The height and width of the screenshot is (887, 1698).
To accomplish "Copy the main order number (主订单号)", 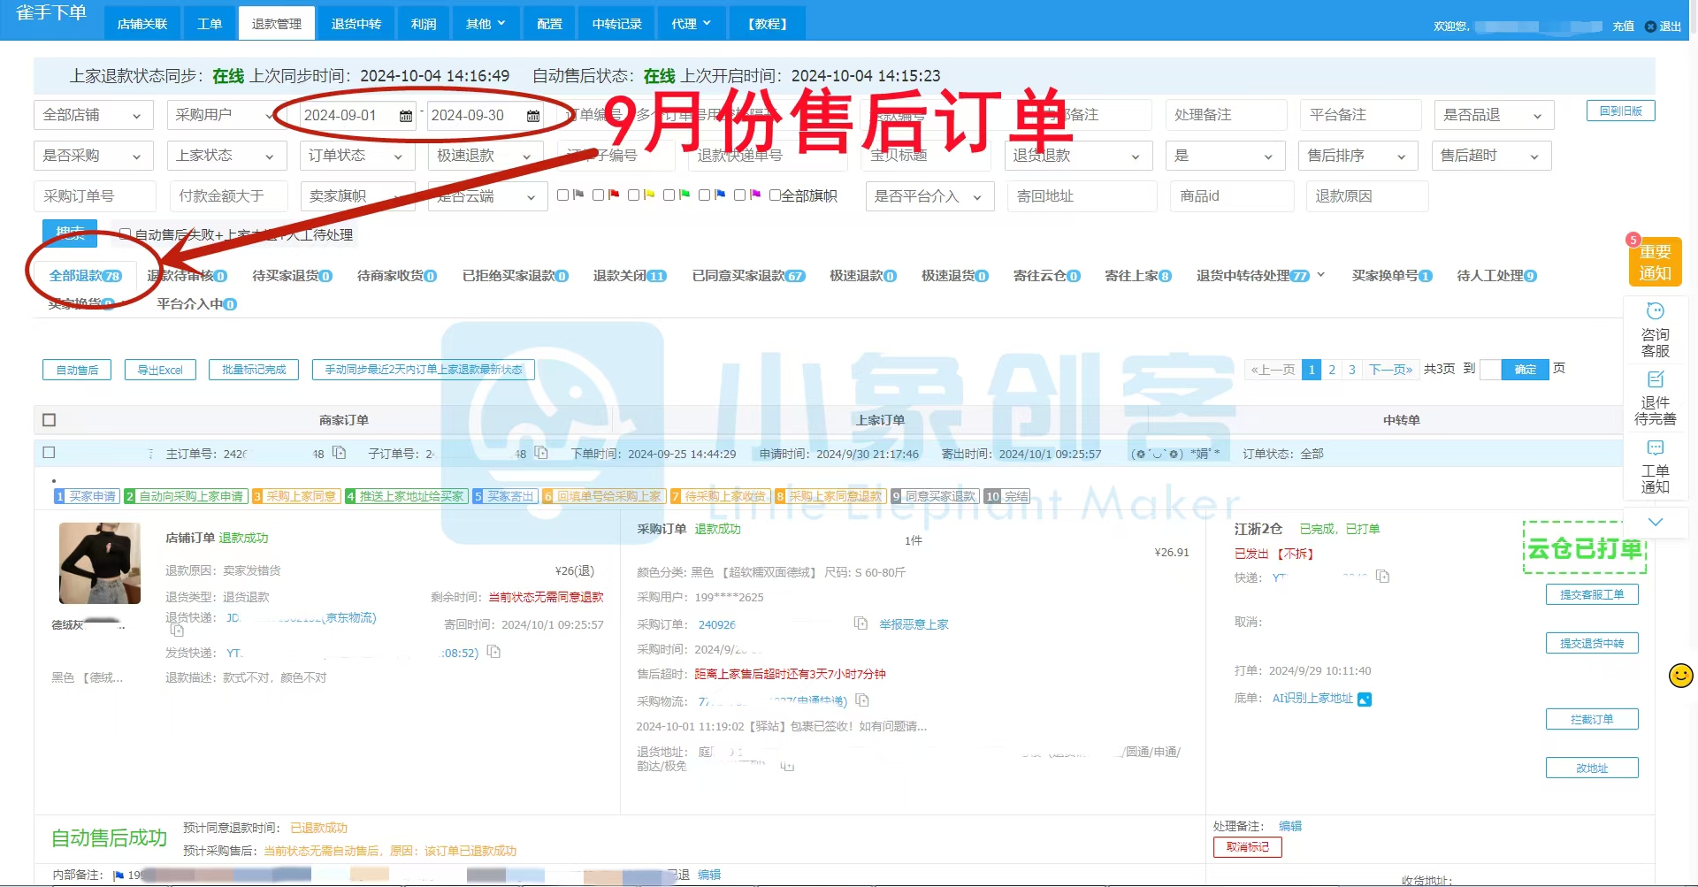I will [x=339, y=453].
